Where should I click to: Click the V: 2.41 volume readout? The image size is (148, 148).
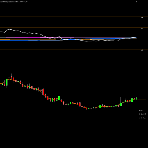tap(143, 114)
